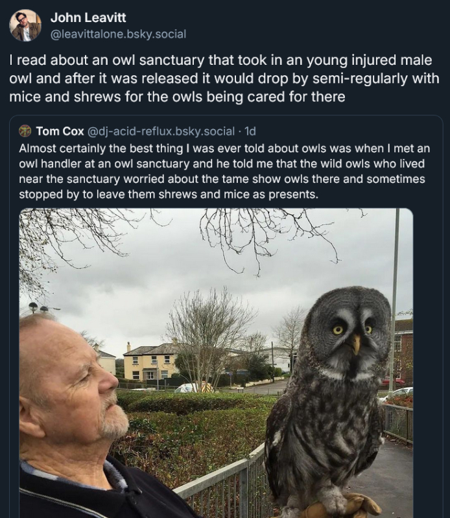Open quoted post text about owl handler
The height and width of the screenshot is (518, 450).
(224, 171)
